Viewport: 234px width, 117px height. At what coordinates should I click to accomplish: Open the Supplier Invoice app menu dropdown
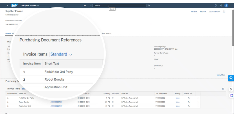30,5
